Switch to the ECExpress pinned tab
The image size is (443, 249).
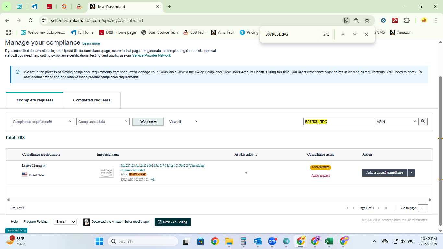coord(19,6)
